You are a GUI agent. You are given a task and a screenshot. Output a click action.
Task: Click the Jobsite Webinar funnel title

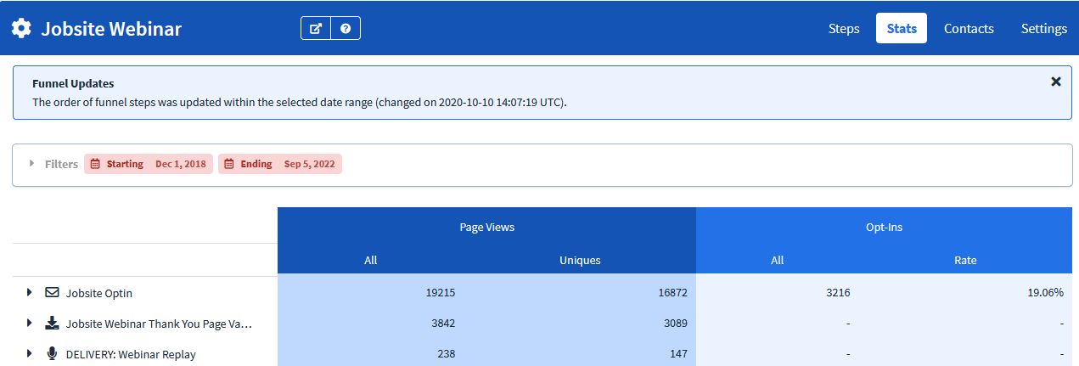click(x=111, y=29)
